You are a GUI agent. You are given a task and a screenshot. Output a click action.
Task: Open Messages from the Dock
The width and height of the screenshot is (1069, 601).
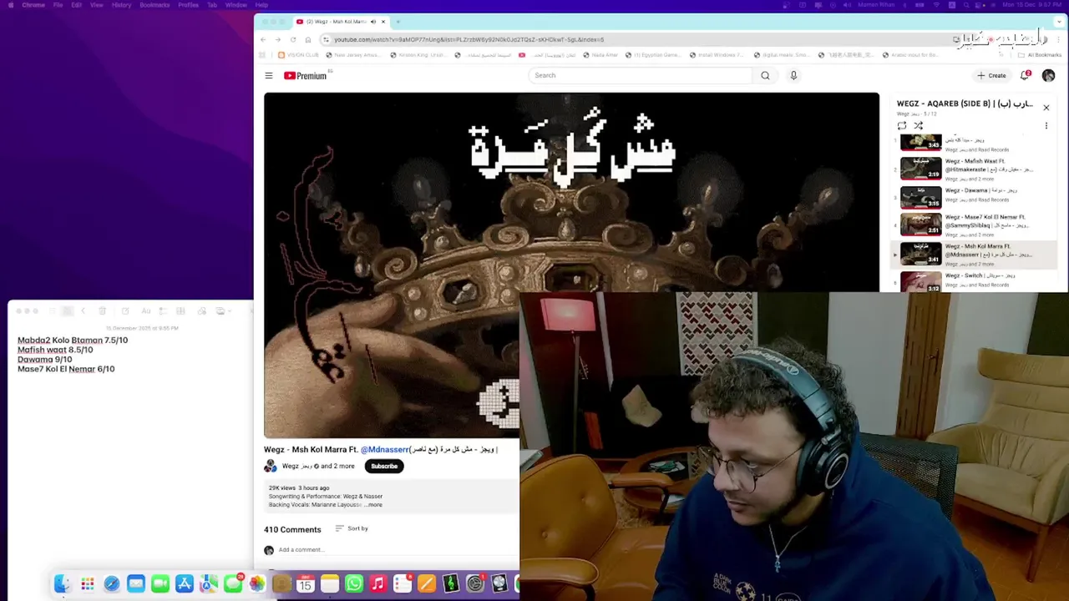pyautogui.click(x=232, y=583)
